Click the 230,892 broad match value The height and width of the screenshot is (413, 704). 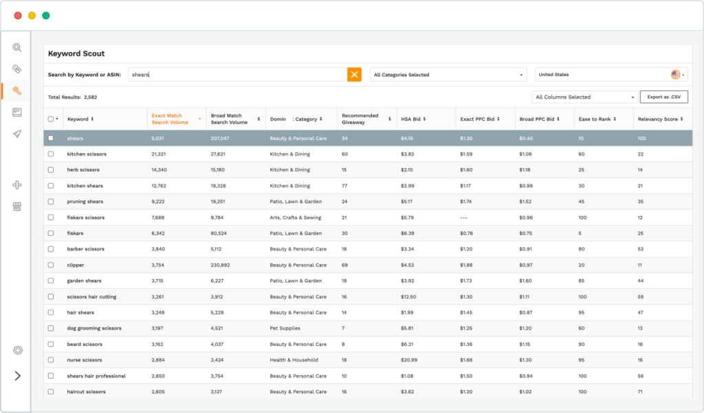point(220,265)
